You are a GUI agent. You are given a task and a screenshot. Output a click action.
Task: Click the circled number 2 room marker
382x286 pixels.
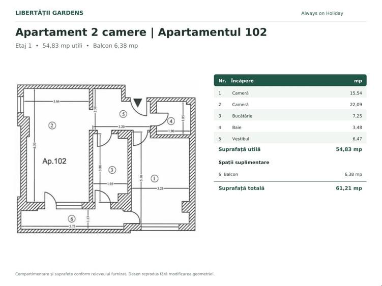(52, 125)
